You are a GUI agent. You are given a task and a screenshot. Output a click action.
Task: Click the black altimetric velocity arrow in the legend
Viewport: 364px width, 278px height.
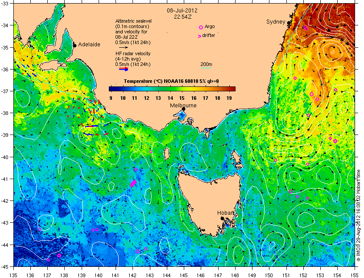click(124, 48)
